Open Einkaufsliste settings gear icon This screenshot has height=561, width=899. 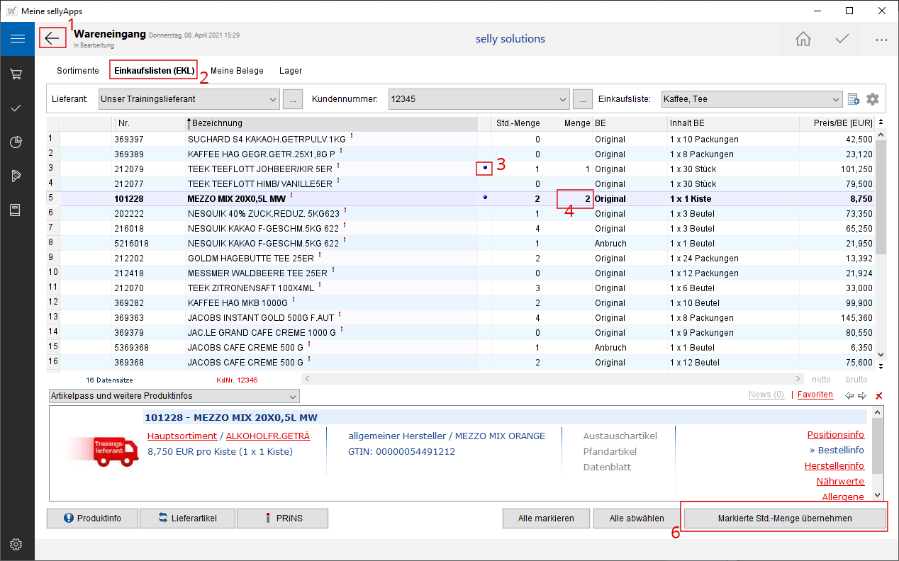[x=872, y=99]
